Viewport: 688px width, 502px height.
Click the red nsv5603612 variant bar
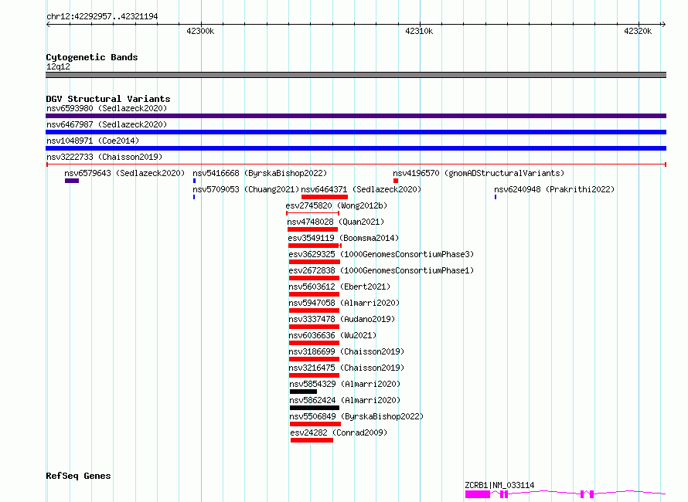coord(314,294)
